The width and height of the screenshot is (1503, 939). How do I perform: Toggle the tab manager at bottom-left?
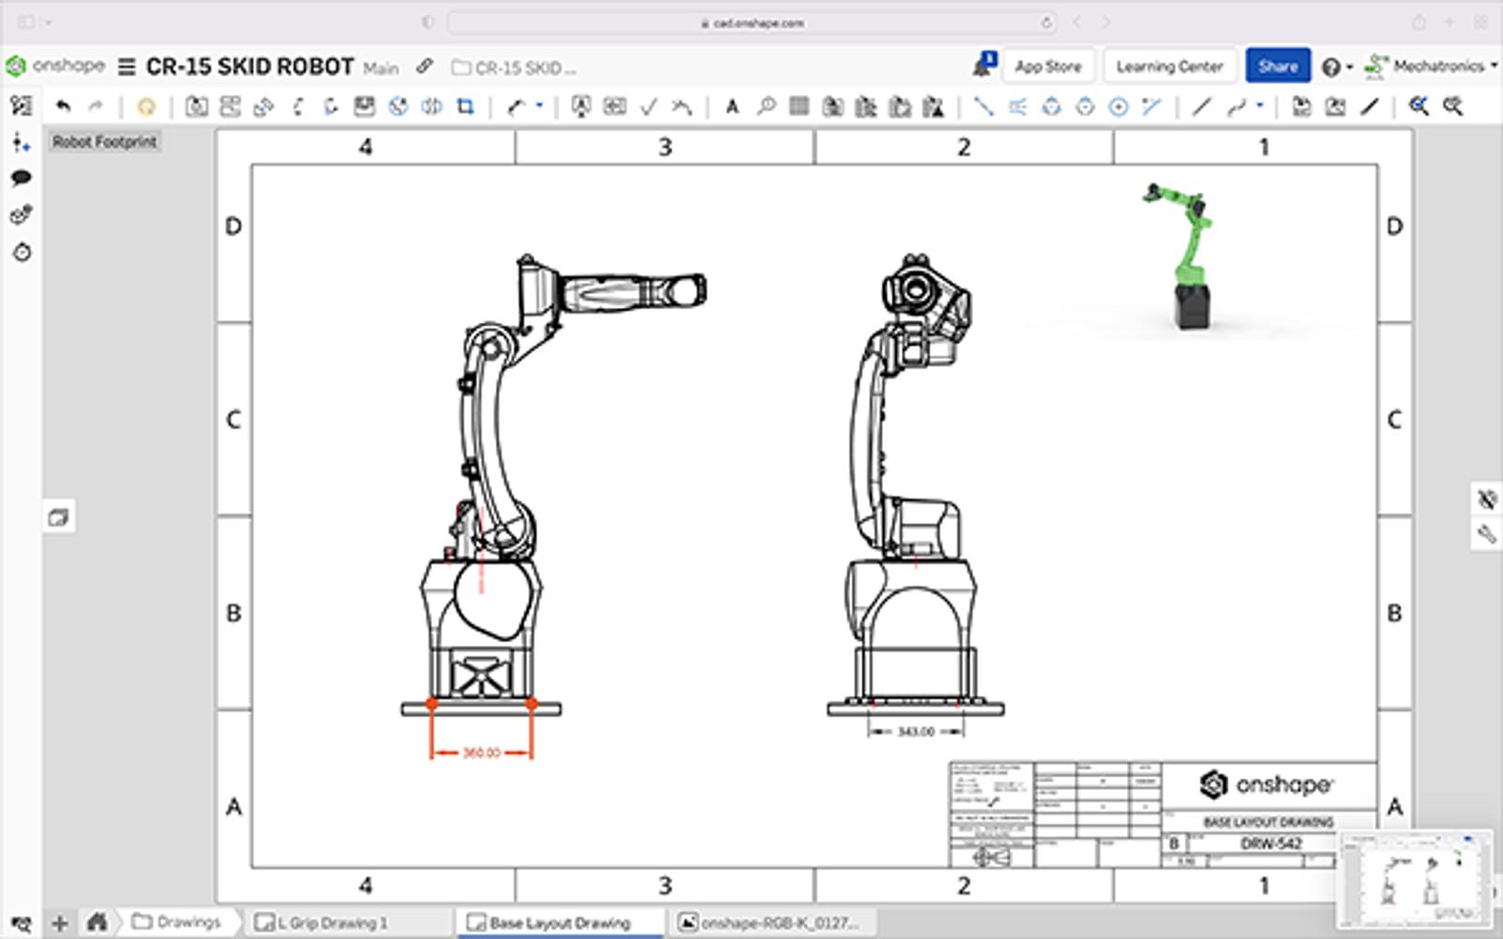click(21, 923)
